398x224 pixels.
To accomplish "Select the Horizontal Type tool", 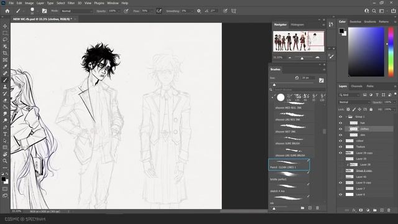I will [x=5, y=134].
